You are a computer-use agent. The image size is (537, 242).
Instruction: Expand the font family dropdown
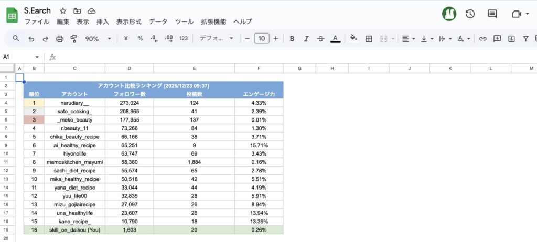click(x=216, y=39)
